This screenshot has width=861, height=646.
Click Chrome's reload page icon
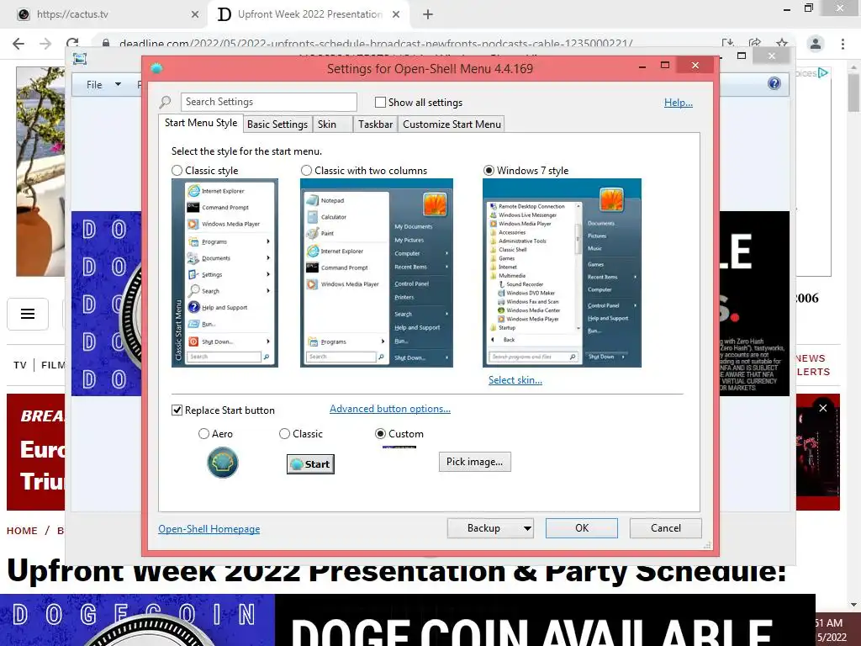(72, 43)
